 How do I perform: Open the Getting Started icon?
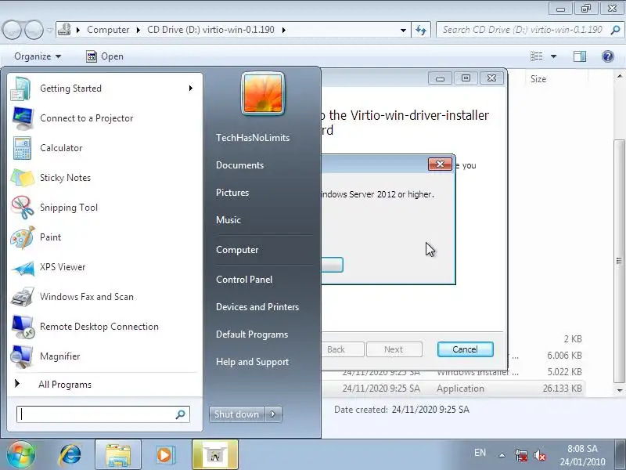[21, 89]
